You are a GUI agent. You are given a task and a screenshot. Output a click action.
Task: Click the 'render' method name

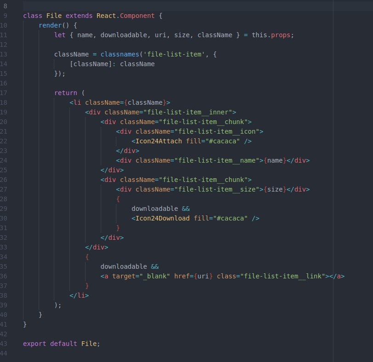click(x=50, y=25)
